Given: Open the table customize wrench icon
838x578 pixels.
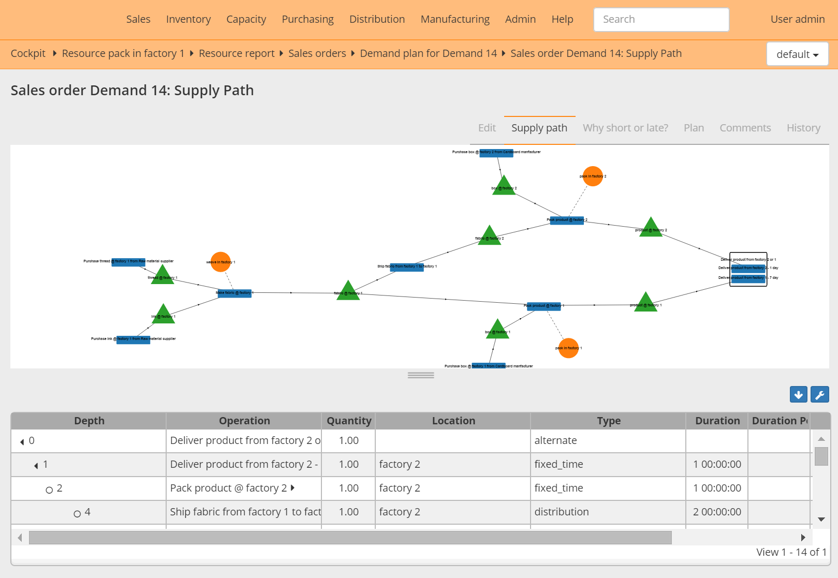Looking at the screenshot, I should (820, 394).
